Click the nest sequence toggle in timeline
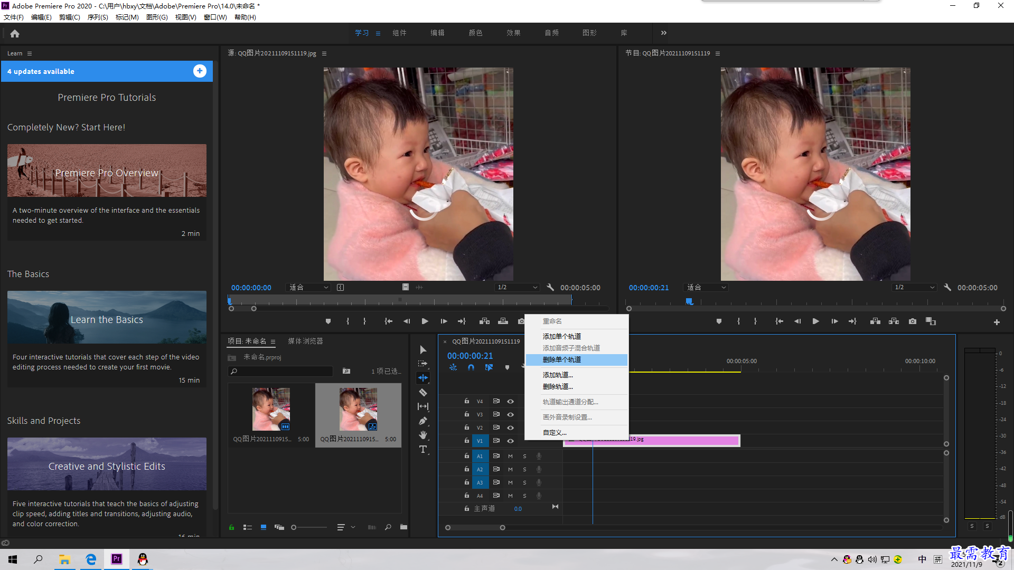 pyautogui.click(x=453, y=367)
